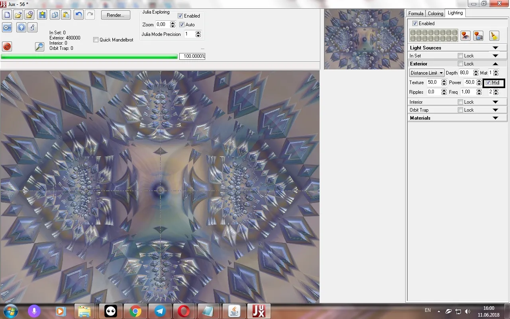Screen dimensions: 510x319
Task: Click the Power value field
Action: [x=469, y=83]
